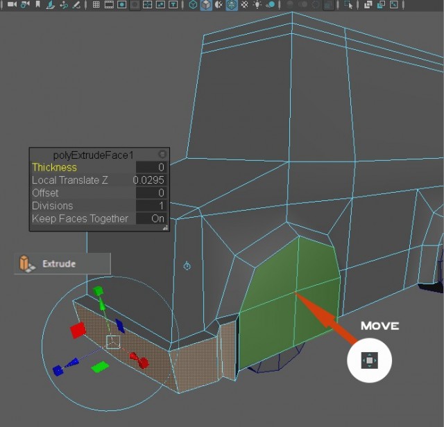Click X-Ray Active Components icon
This screenshot has width=444, height=427.
tap(381, 5)
